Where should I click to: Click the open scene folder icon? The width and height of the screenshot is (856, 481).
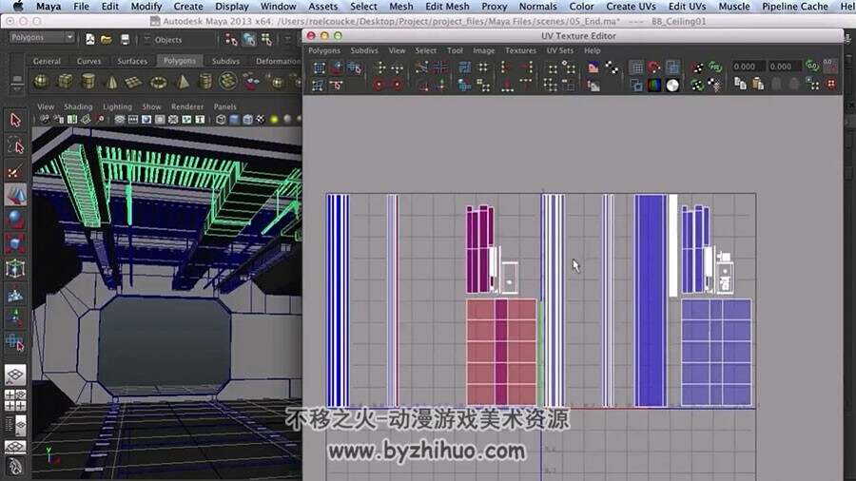[x=107, y=39]
